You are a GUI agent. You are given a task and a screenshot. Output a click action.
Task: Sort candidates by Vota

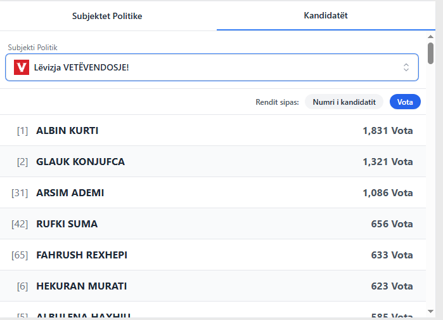[405, 102]
